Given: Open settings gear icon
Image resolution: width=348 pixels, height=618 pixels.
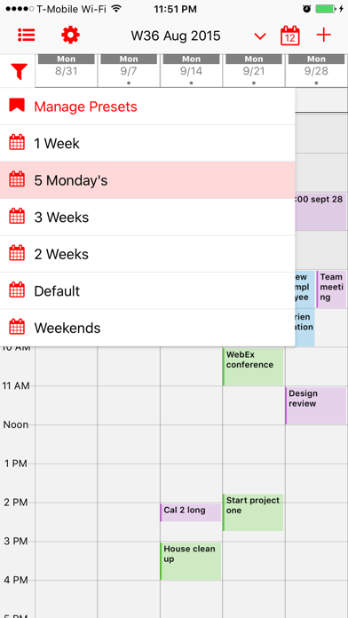Looking at the screenshot, I should (70, 36).
